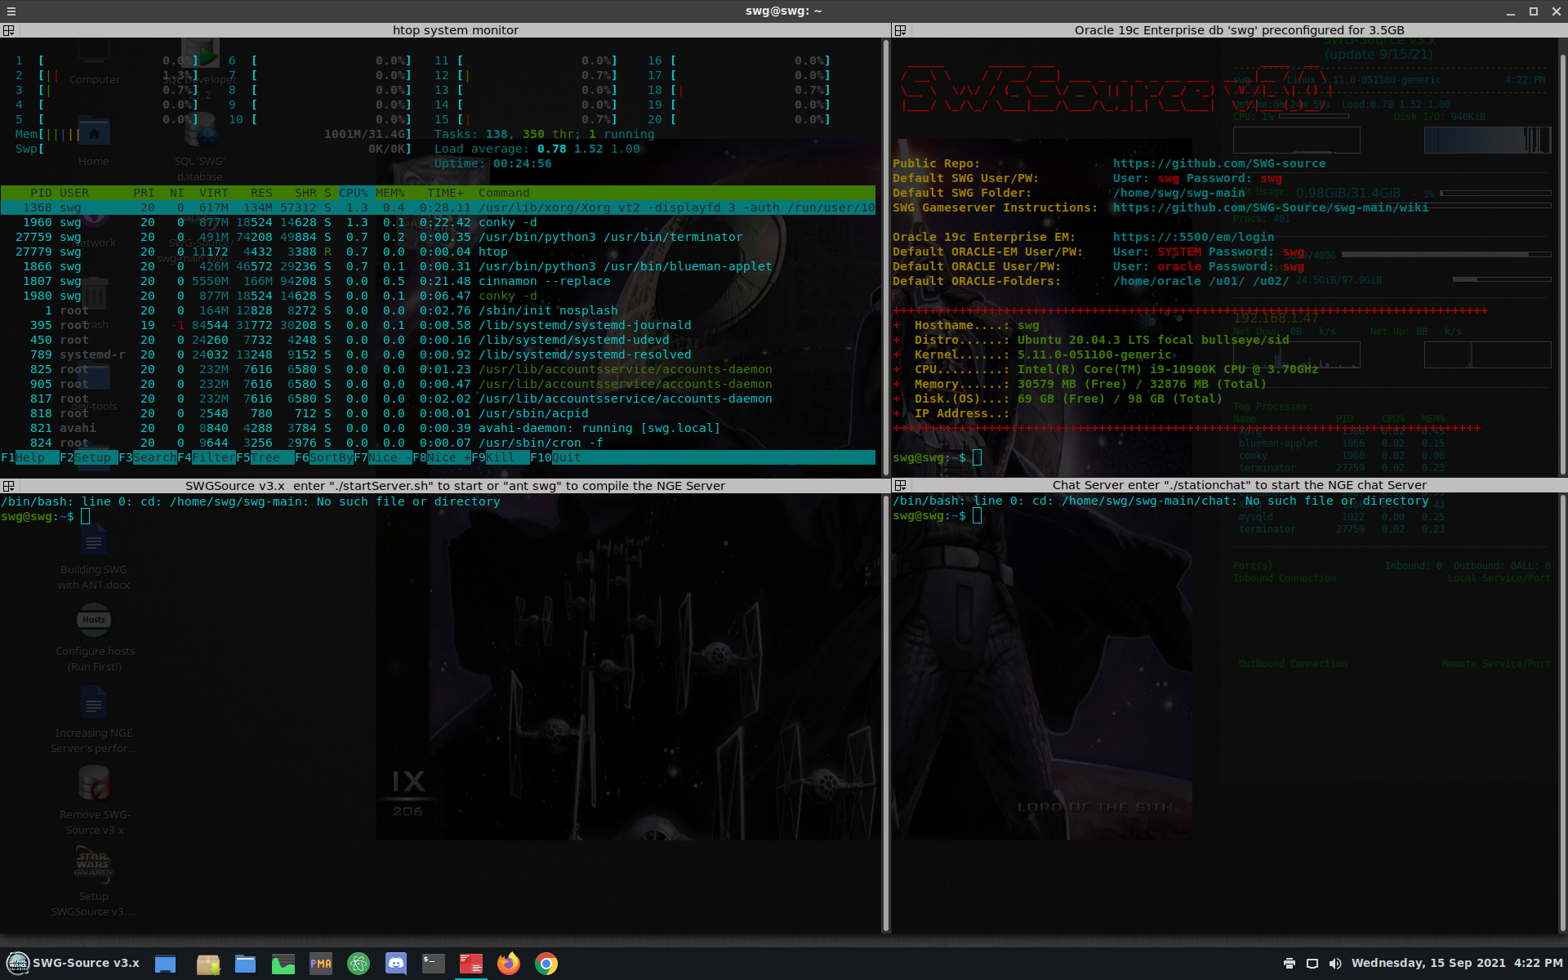This screenshot has height=980, width=1568.
Task: Click the volume speaker tray icon
Action: point(1335,964)
